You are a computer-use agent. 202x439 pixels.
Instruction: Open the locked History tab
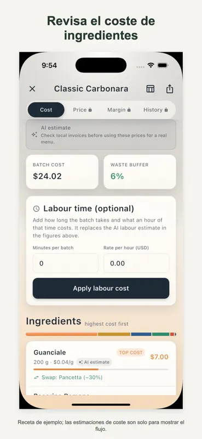tap(155, 110)
